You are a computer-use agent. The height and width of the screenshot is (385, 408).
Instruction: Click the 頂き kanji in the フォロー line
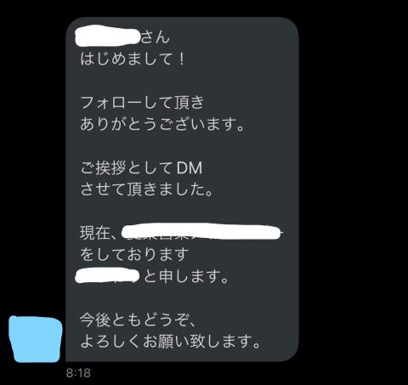coord(189,102)
